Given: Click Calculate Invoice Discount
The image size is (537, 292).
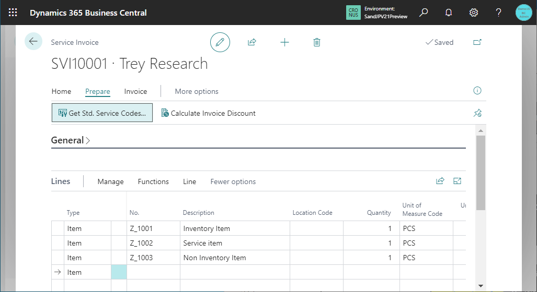Looking at the screenshot, I should coord(208,113).
